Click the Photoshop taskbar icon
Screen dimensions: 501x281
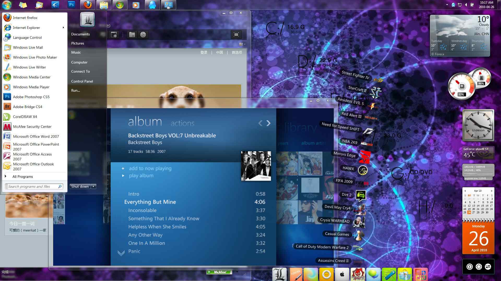71,5
